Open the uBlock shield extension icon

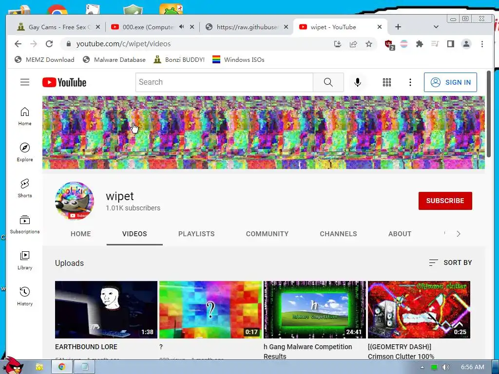click(389, 44)
